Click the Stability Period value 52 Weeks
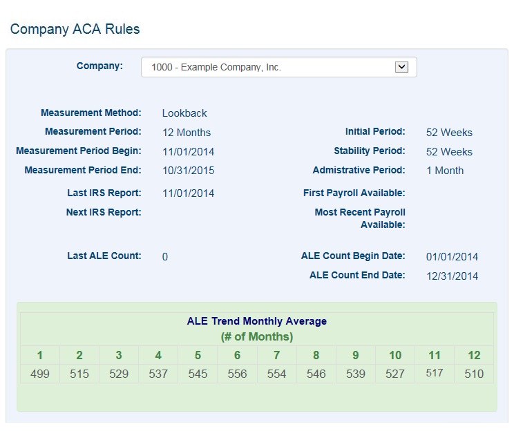The image size is (514, 440). coord(449,151)
